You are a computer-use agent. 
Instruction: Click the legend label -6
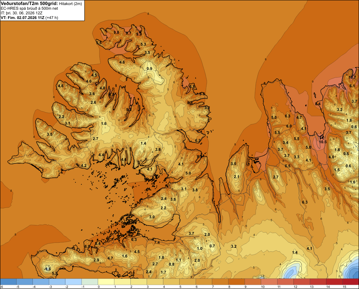[x=1, y=287]
